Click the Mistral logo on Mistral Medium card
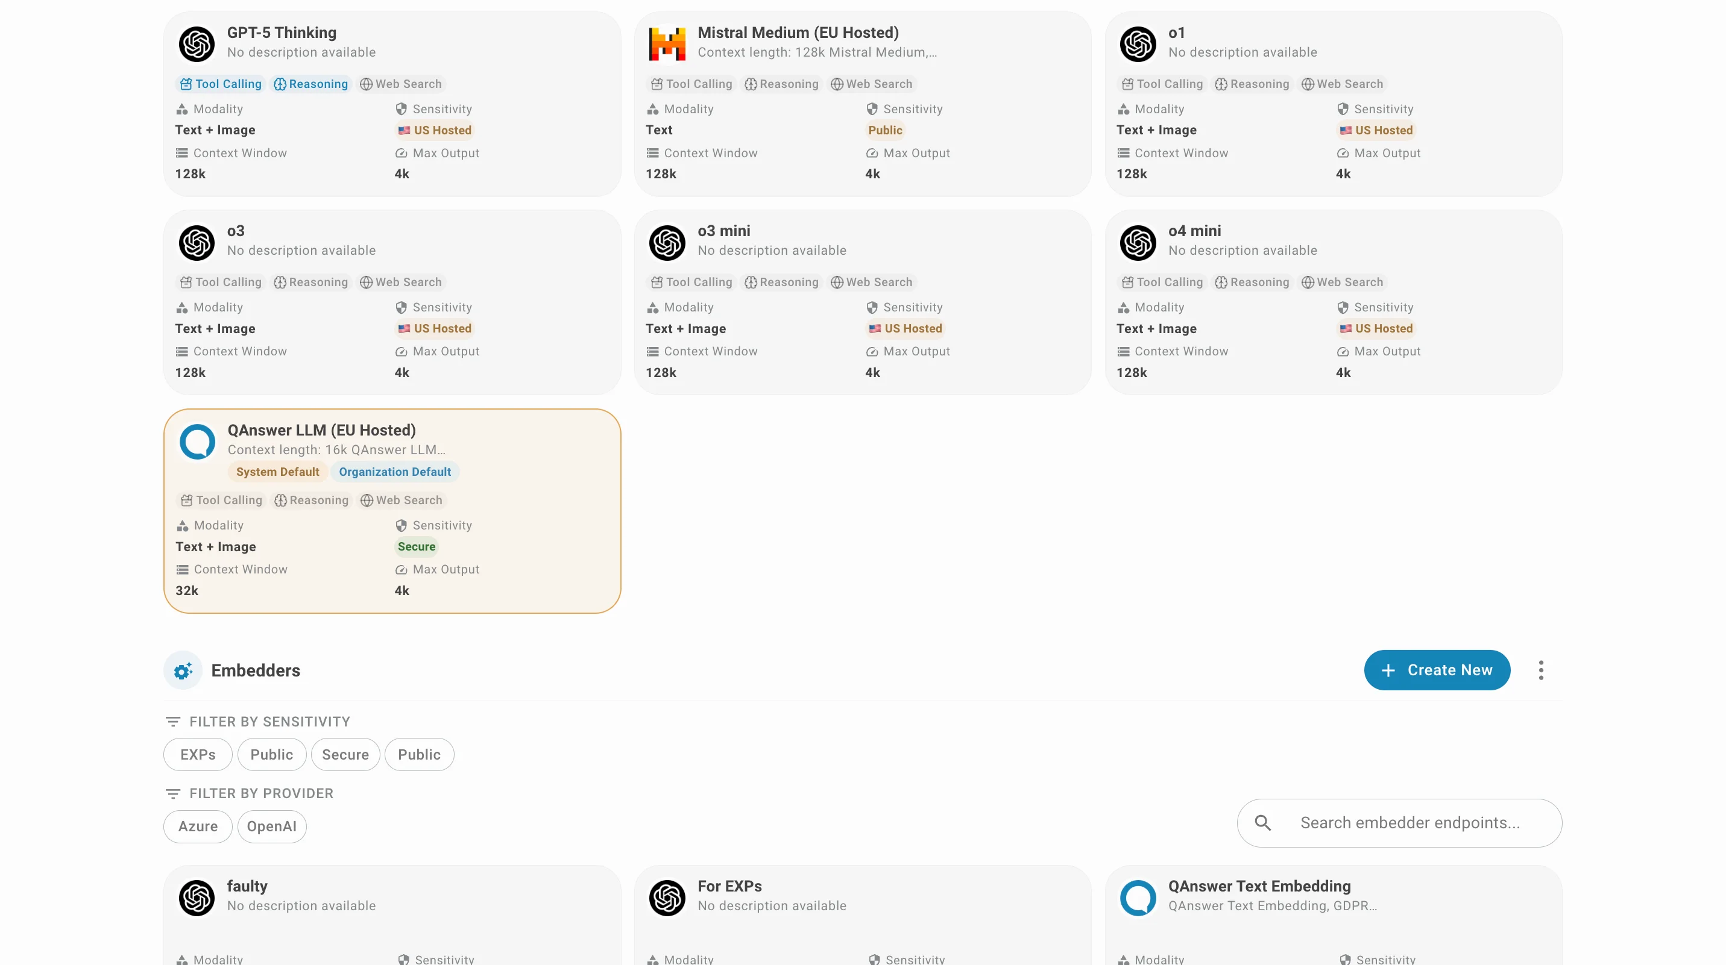 pos(667,43)
